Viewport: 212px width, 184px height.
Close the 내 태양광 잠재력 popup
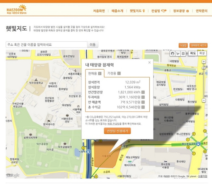pyautogui.click(x=149, y=63)
